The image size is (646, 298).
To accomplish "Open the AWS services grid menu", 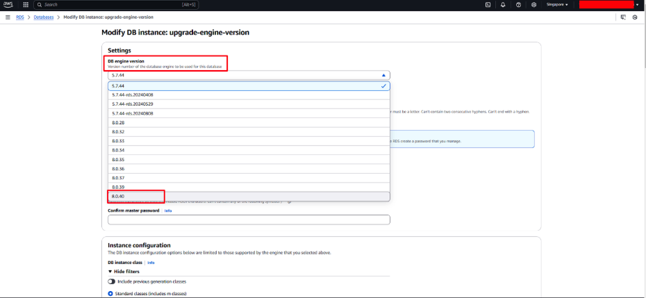I will click(x=26, y=5).
